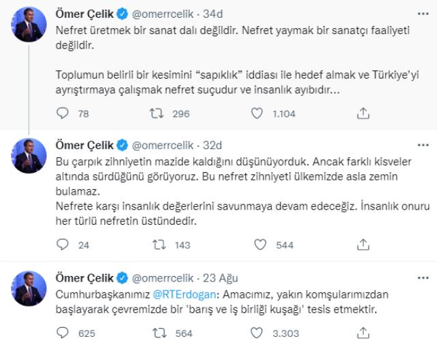Open Ömer Çelik's profile name in first tweet
Image resolution: width=437 pixels, height=345 pixels.
(83, 14)
